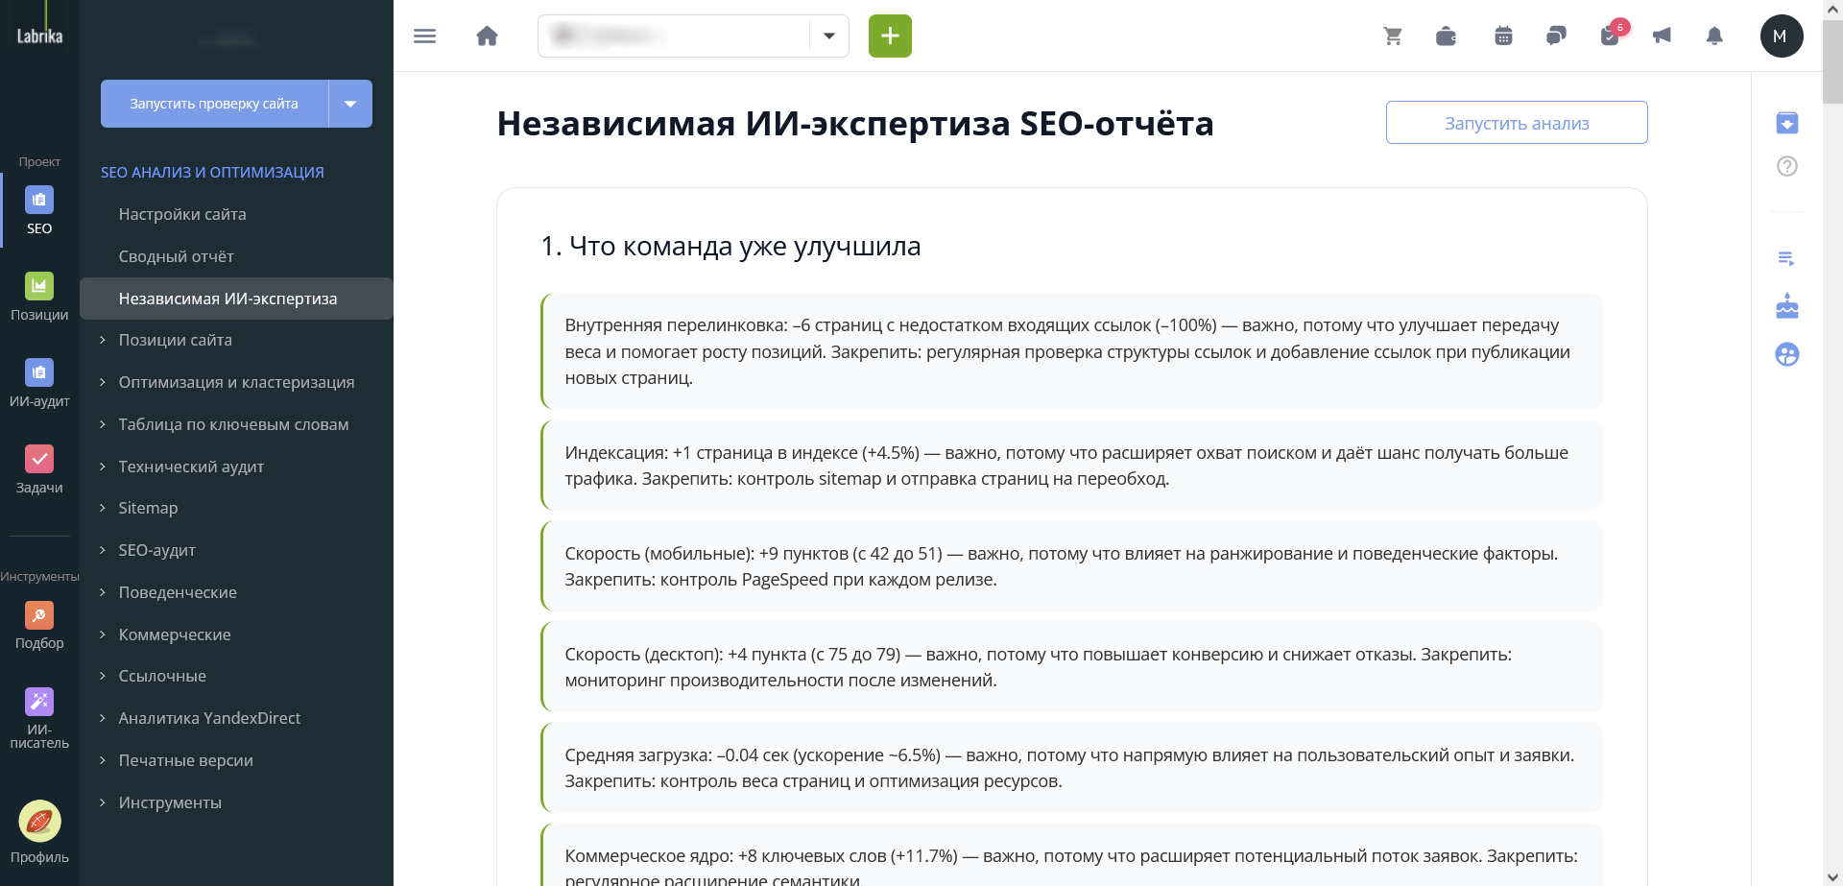Go to the home page icon

click(x=488, y=36)
